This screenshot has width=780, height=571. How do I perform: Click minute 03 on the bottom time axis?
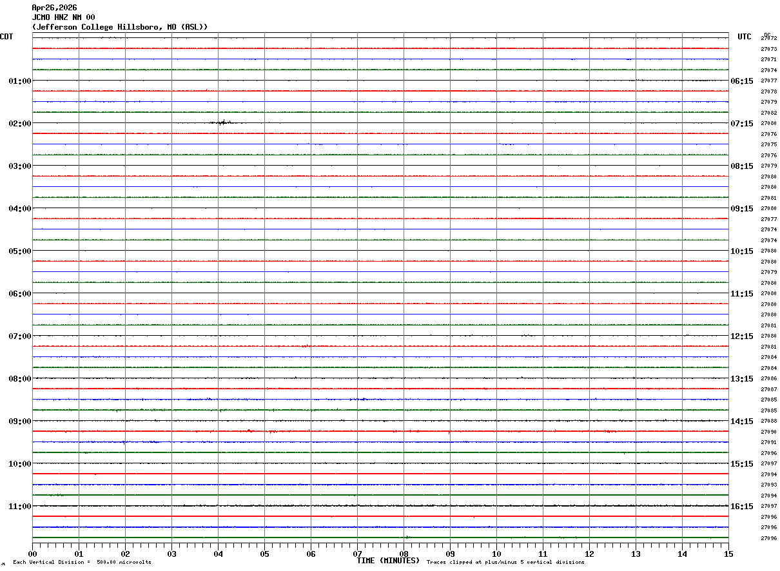172,554
